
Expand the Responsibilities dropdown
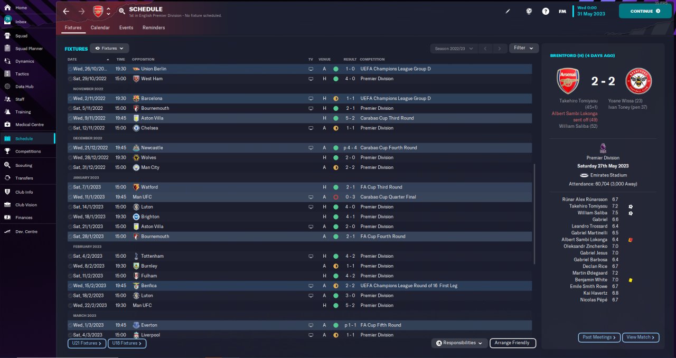point(459,343)
